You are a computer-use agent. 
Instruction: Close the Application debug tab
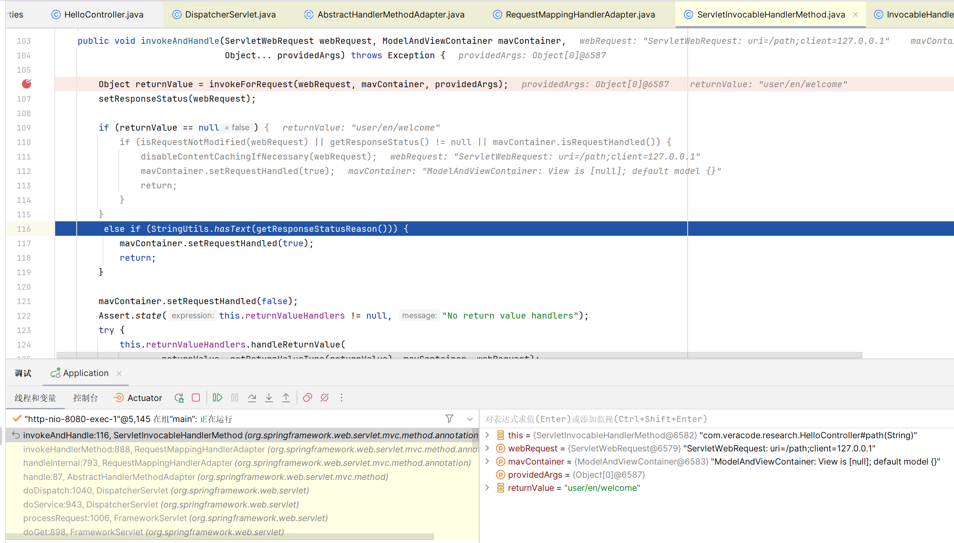[x=119, y=373]
